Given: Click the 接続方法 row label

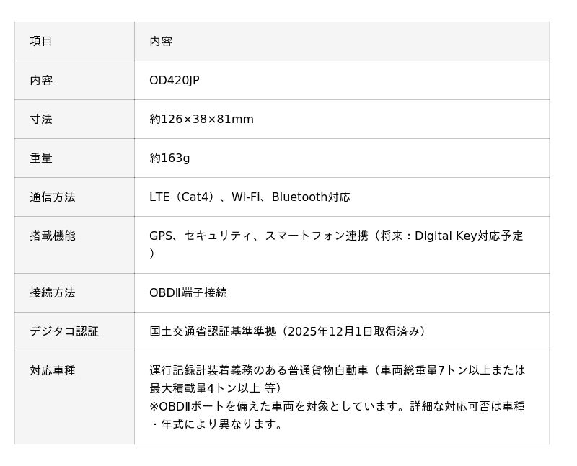Looking at the screenshot, I should click(x=52, y=293).
